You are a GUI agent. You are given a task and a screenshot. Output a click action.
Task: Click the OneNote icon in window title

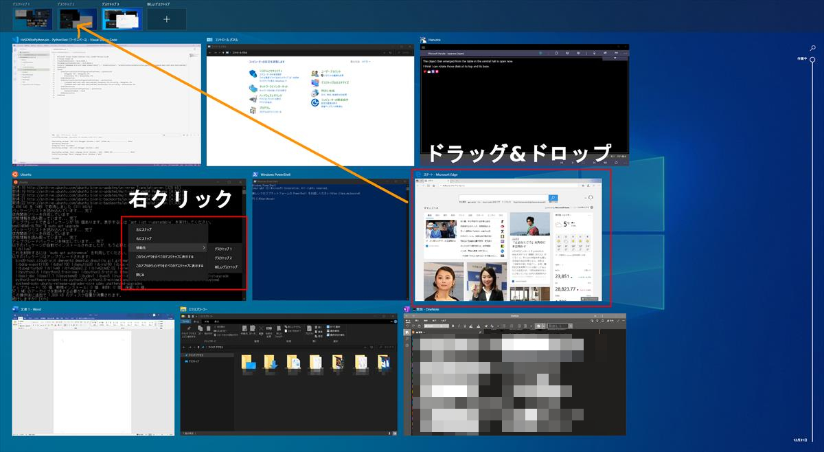click(x=407, y=310)
